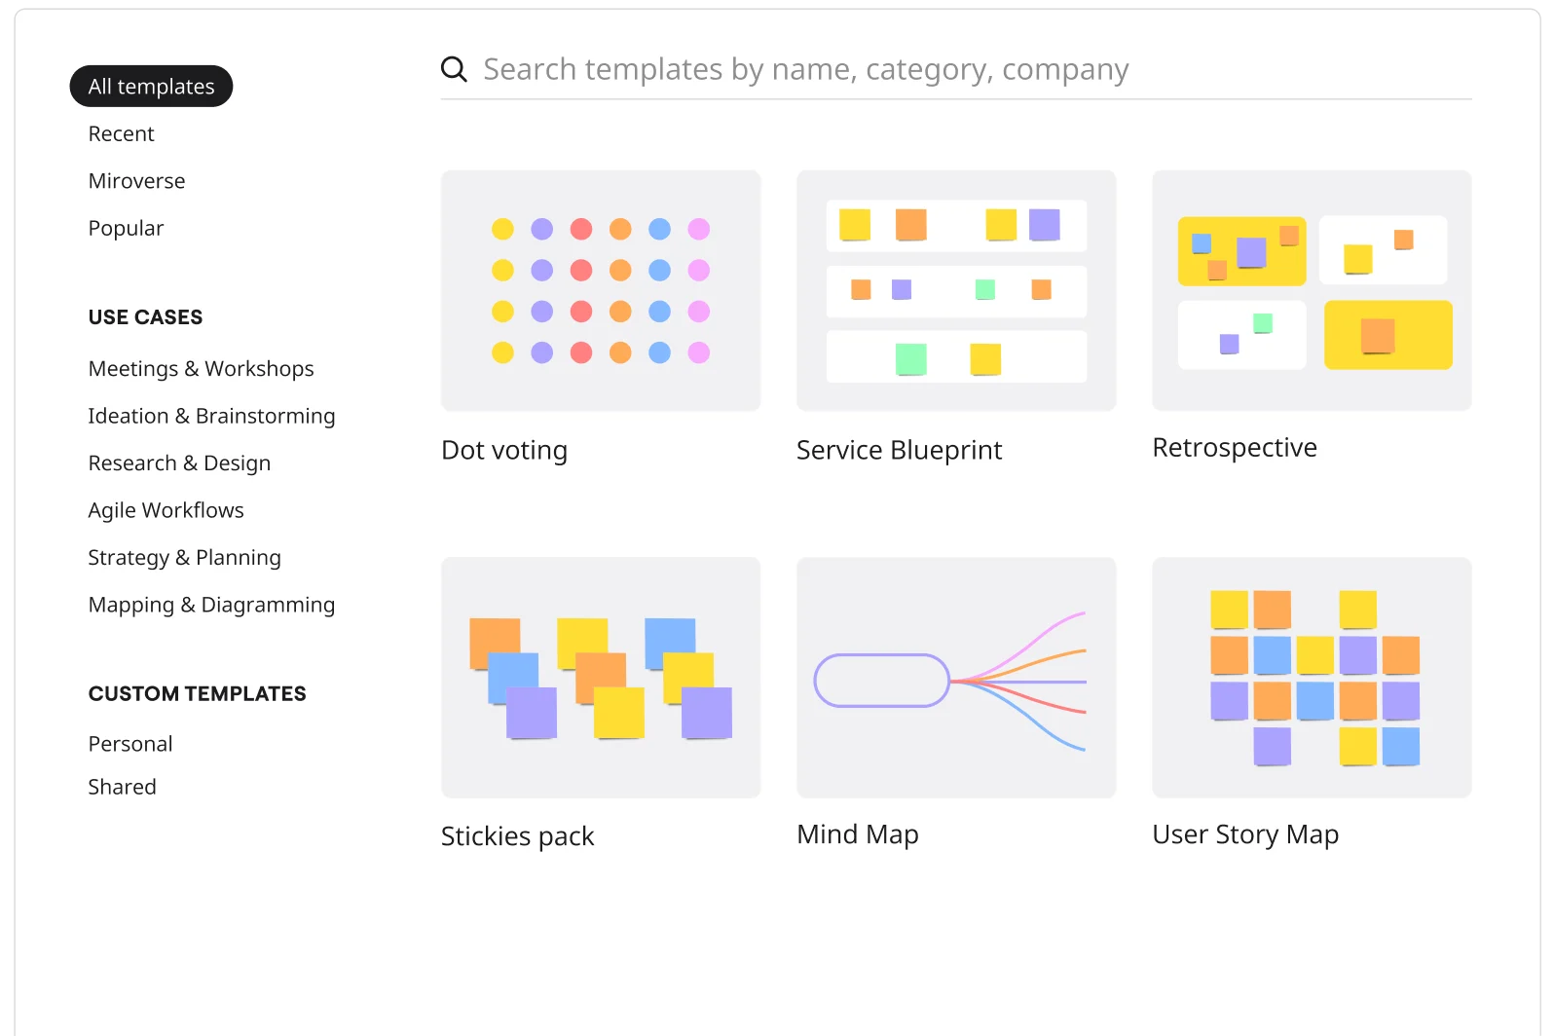Click the Dot voting title text

coord(504,450)
